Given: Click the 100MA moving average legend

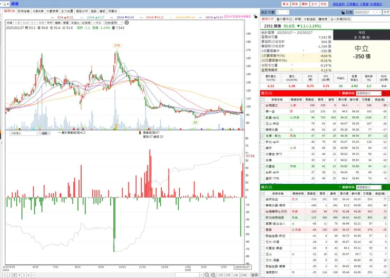Looking at the screenshot, I should coord(182,17).
